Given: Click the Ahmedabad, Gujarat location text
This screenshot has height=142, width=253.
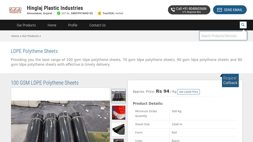Looking at the screenshot, I should (39, 13).
